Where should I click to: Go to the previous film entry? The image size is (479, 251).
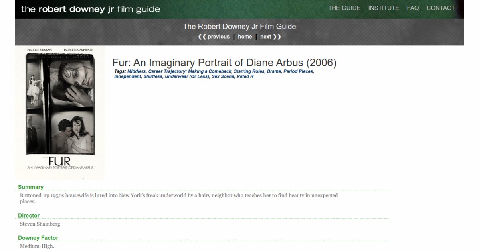[x=214, y=37]
